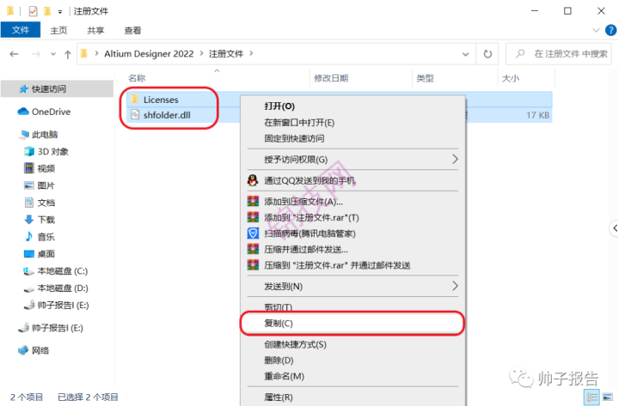
Task: Choose 固定到快速访问
Action: tap(353, 138)
